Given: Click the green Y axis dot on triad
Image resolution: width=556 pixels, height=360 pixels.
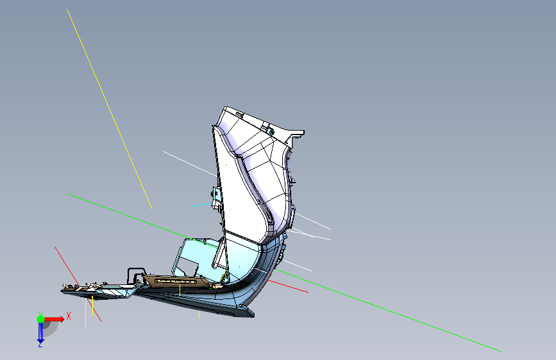Looking at the screenshot, I should click(x=40, y=319).
